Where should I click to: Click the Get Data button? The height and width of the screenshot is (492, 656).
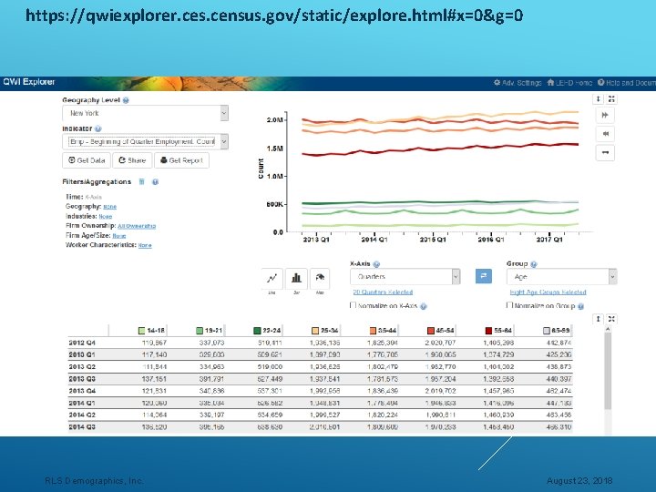[87, 160]
